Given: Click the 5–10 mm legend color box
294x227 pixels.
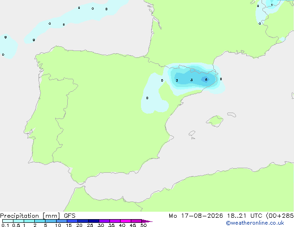Looking at the screenshot, I should click(x=51, y=221).
